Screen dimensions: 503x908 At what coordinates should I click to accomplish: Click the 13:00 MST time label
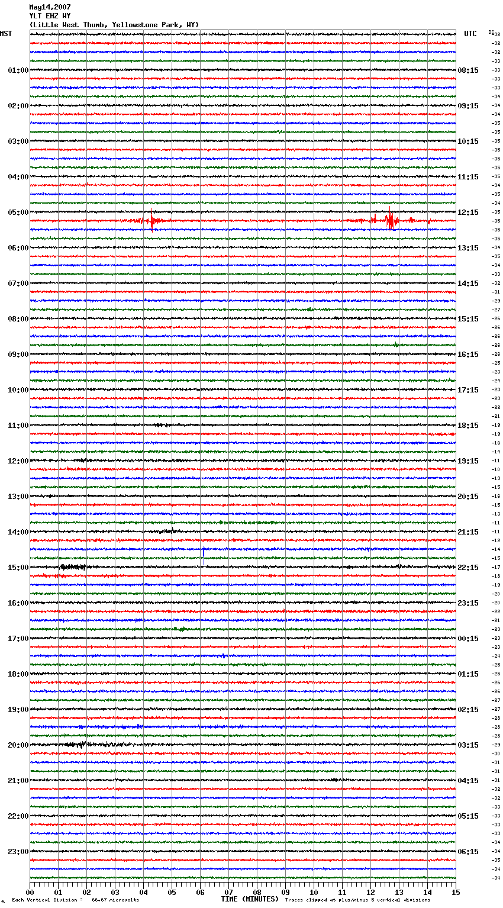tap(18, 497)
